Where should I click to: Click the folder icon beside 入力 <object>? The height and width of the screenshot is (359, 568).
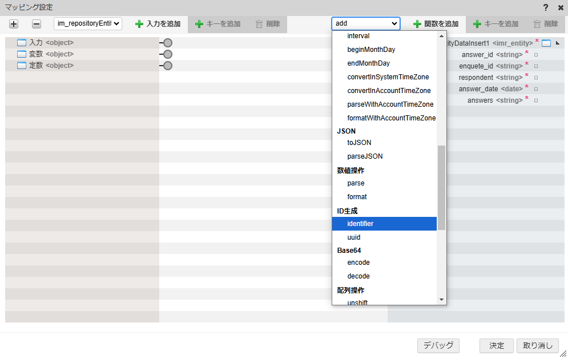coord(21,42)
